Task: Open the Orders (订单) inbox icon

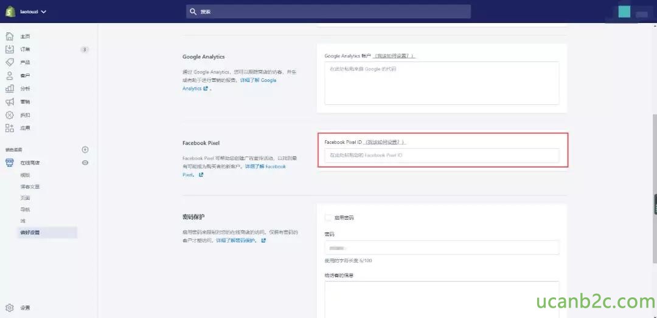Action: 9,49
